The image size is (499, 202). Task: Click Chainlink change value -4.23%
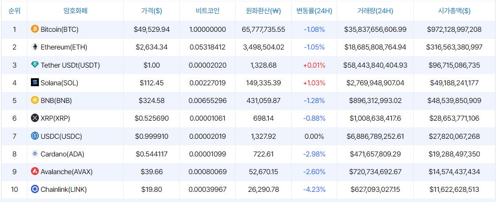[314, 190]
